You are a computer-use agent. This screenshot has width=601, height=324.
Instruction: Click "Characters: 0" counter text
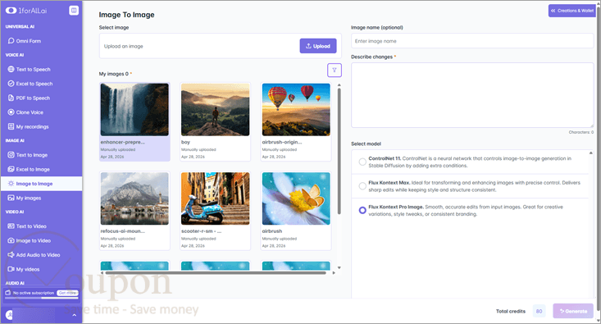point(581,132)
